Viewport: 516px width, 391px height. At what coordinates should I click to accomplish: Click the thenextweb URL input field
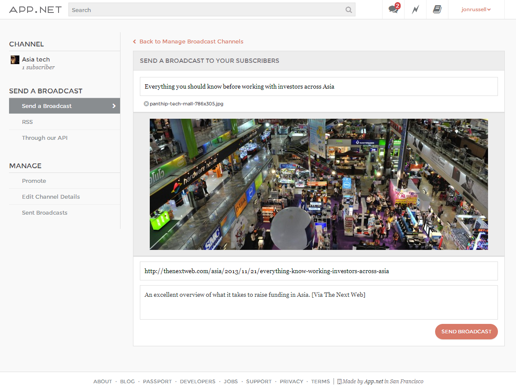tap(318, 271)
